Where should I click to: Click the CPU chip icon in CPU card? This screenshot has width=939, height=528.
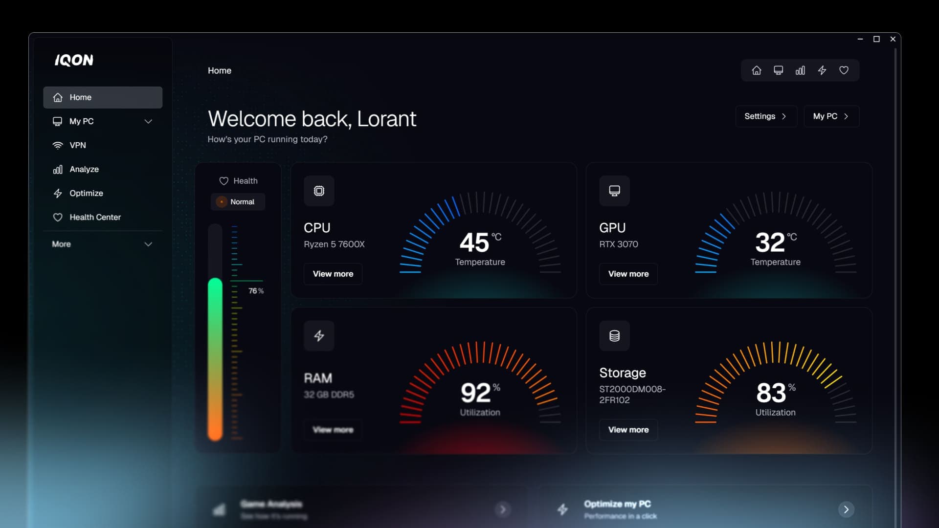[x=319, y=191]
